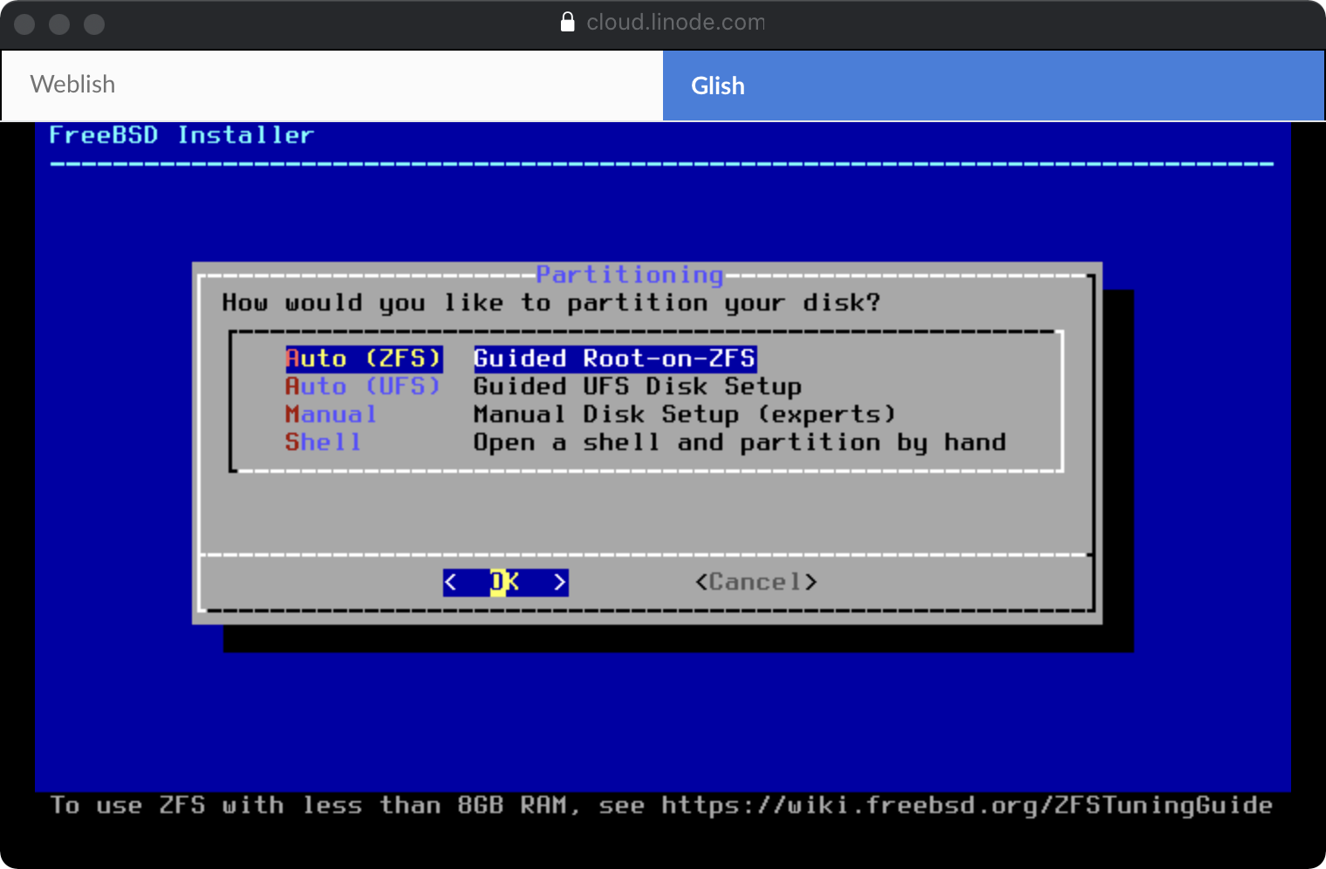Click the ZFSTuningGuide wiki URL text
1326x869 pixels.
[x=966, y=804]
